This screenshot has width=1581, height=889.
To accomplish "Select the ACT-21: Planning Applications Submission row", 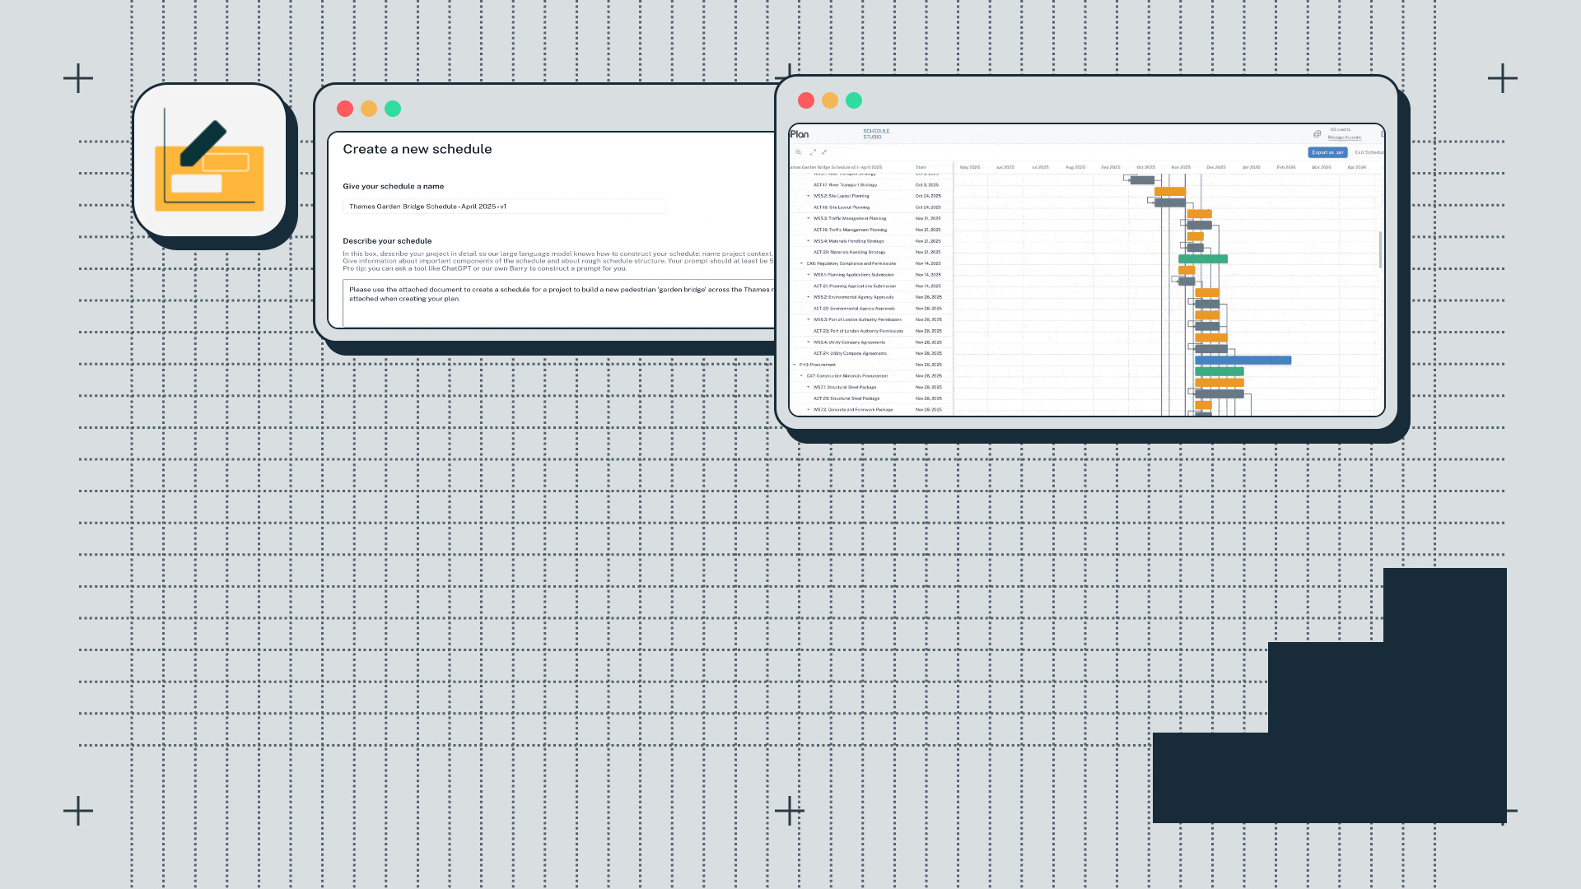I will pos(870,286).
